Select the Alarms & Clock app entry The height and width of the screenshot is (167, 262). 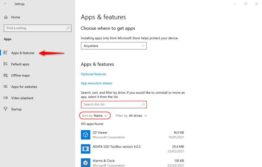click(132, 163)
